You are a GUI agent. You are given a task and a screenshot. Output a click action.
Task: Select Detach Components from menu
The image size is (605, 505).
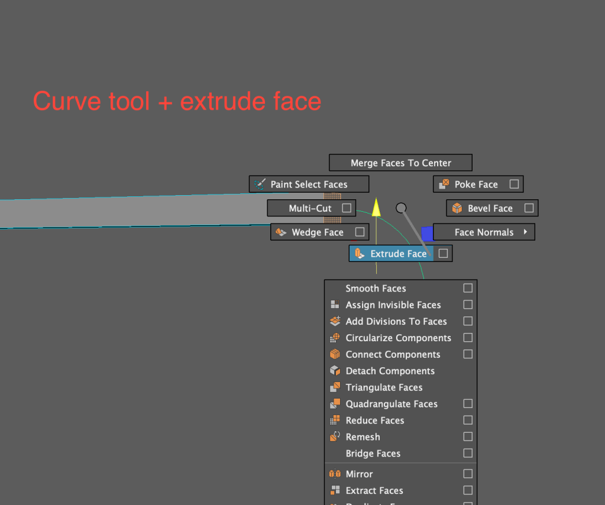click(390, 371)
